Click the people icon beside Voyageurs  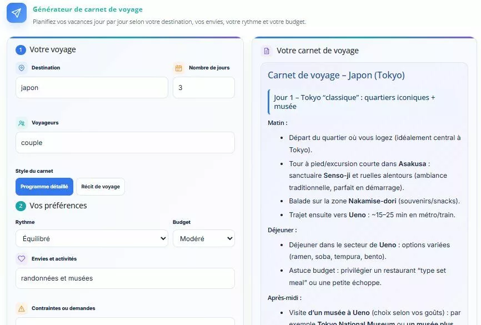tap(22, 123)
